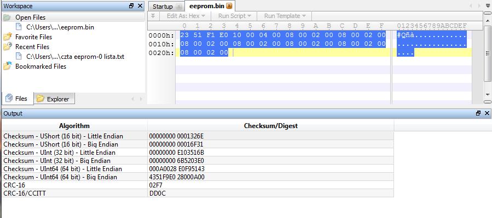The image size is (492, 218).
Task: Click the Open Files folder icon
Action: click(7, 17)
